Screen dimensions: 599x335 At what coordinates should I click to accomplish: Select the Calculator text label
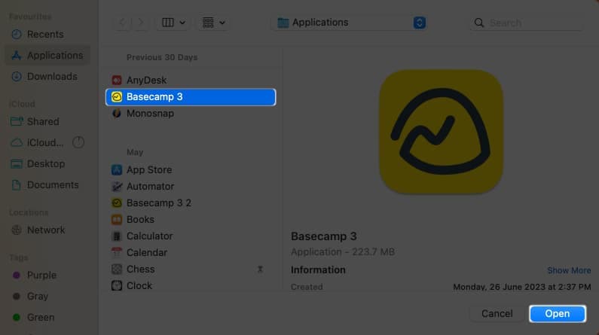point(149,236)
